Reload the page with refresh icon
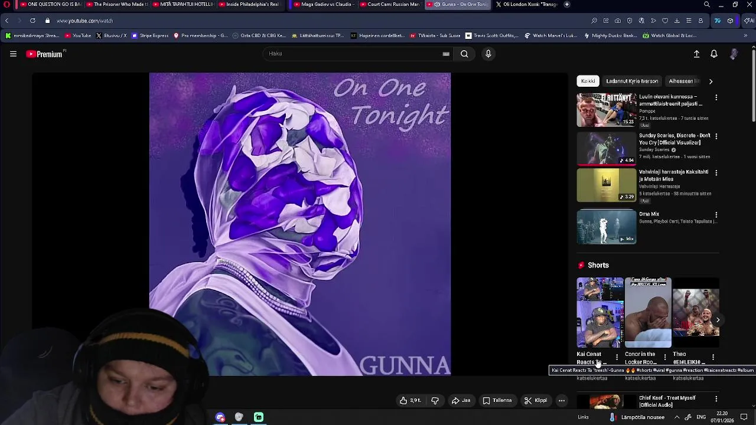Viewport: 756px width, 425px height. pyautogui.click(x=32, y=21)
